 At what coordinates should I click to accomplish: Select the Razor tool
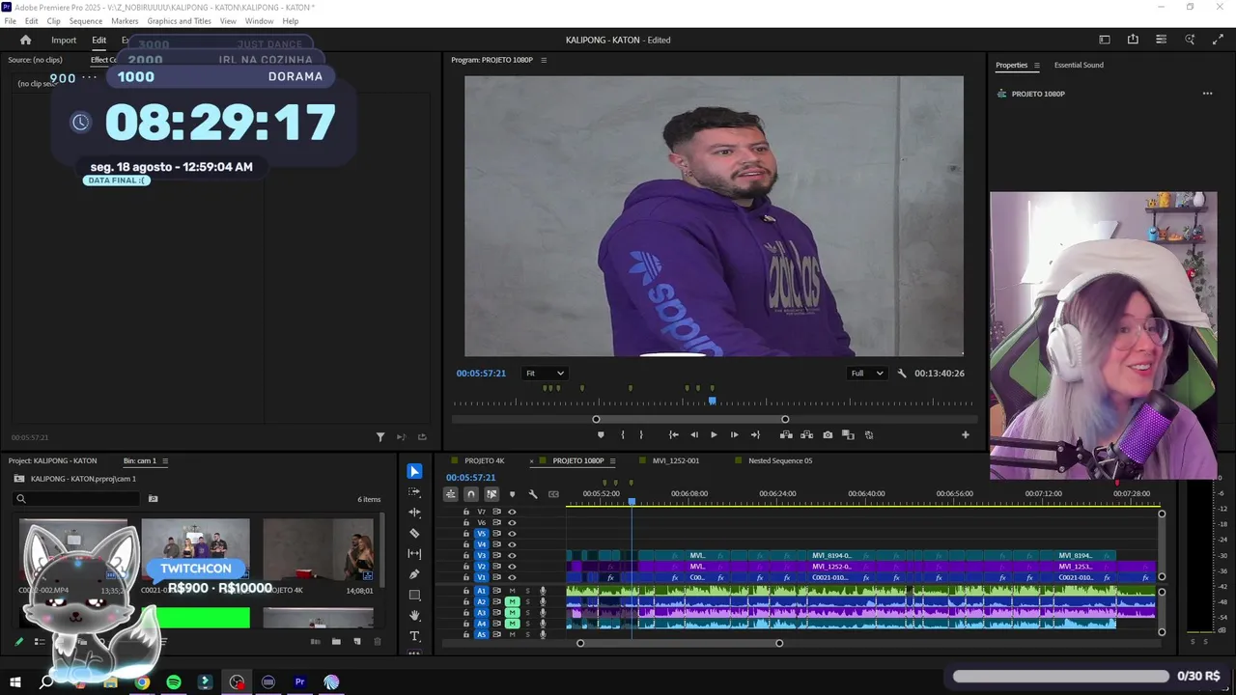click(x=414, y=533)
